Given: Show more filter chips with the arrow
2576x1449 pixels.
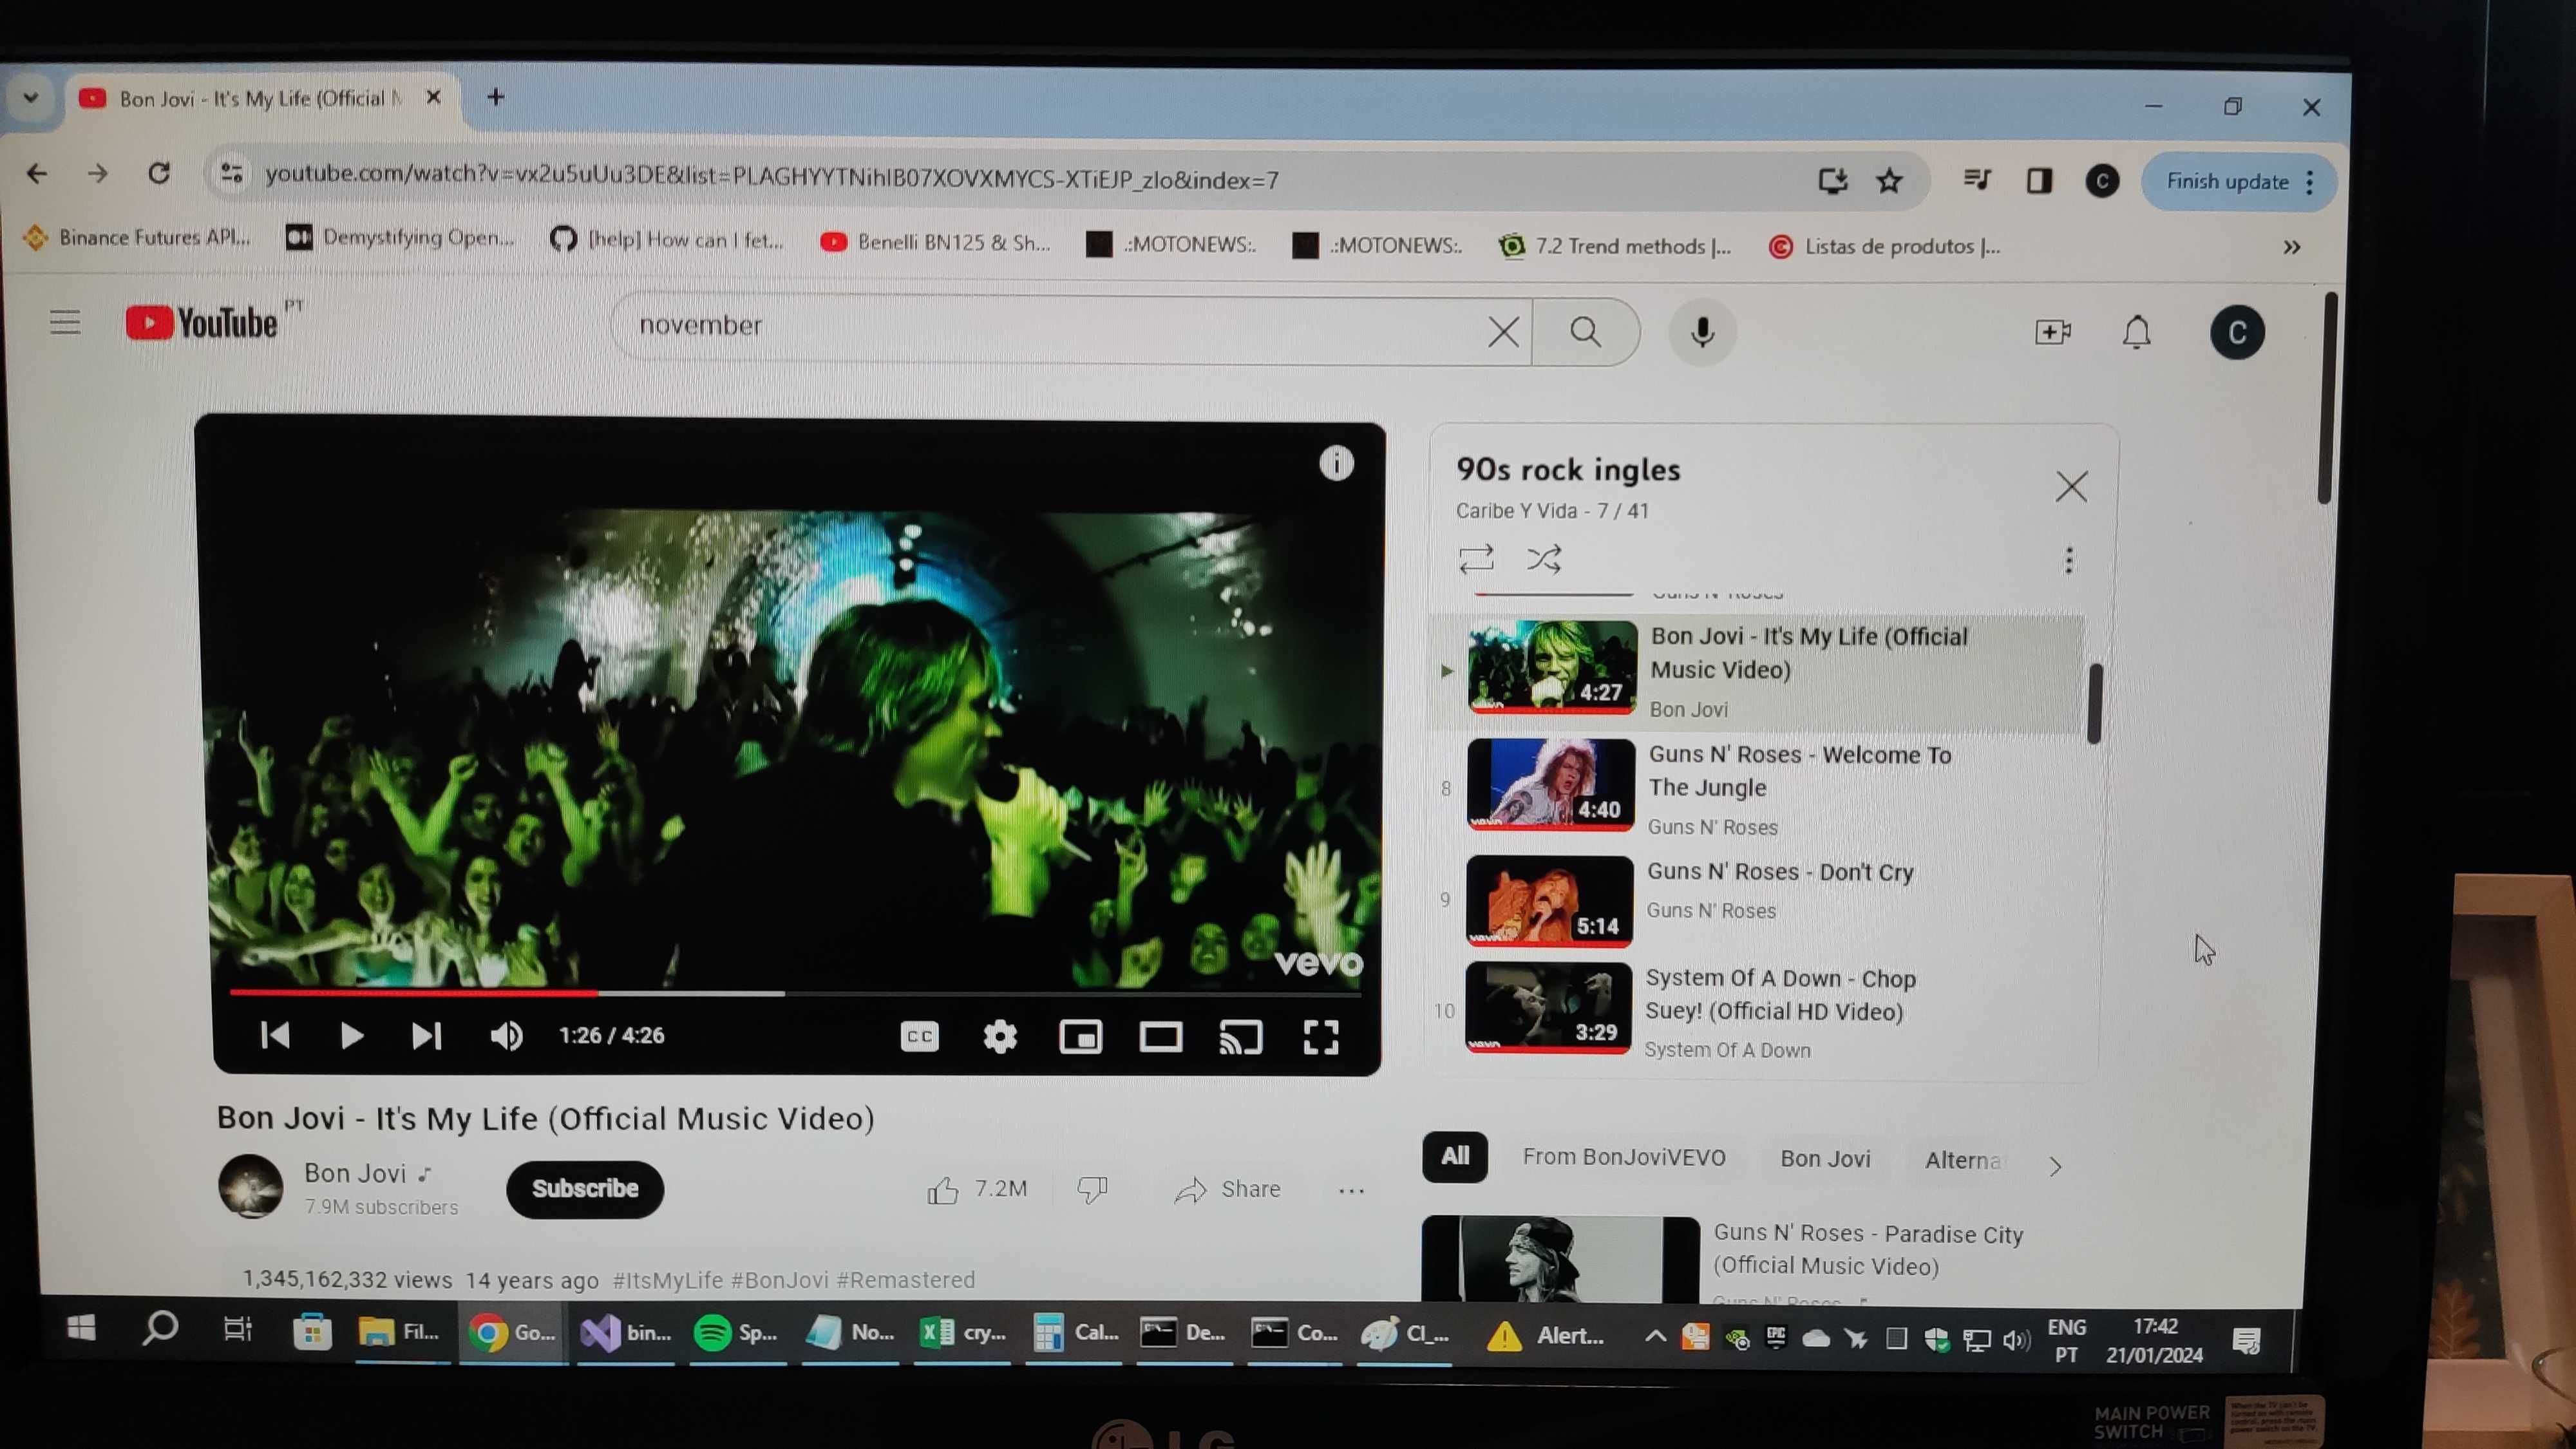Looking at the screenshot, I should pos(2055,1166).
